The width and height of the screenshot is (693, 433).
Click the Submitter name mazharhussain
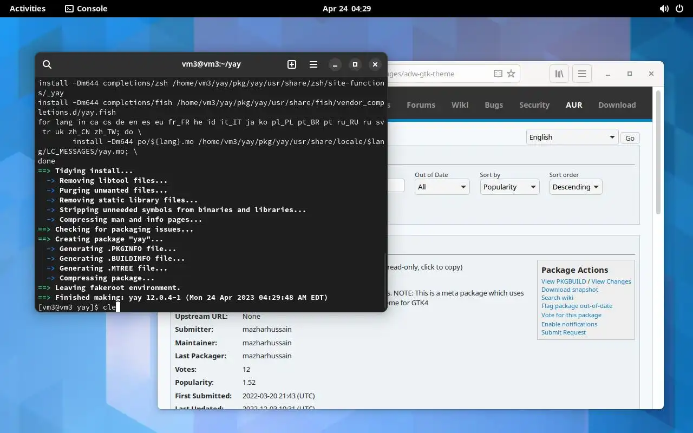267,329
